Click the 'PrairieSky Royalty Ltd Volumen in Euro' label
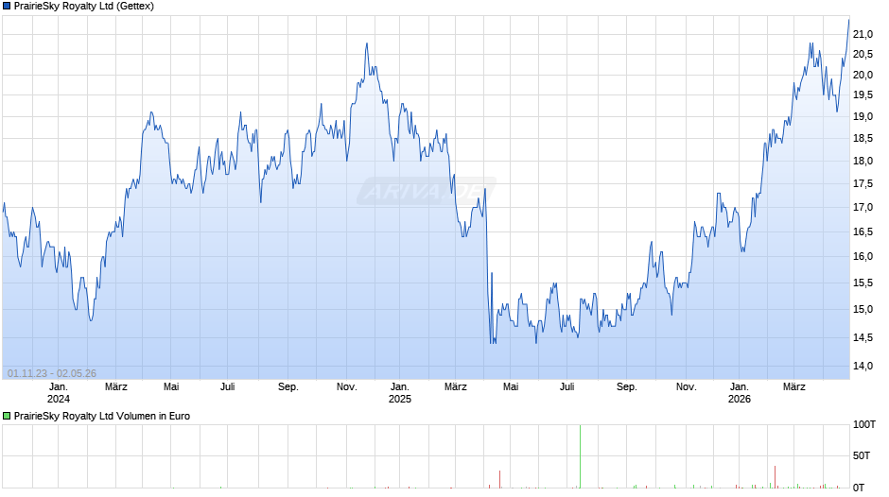The height and width of the screenshot is (497, 889). tap(102, 416)
